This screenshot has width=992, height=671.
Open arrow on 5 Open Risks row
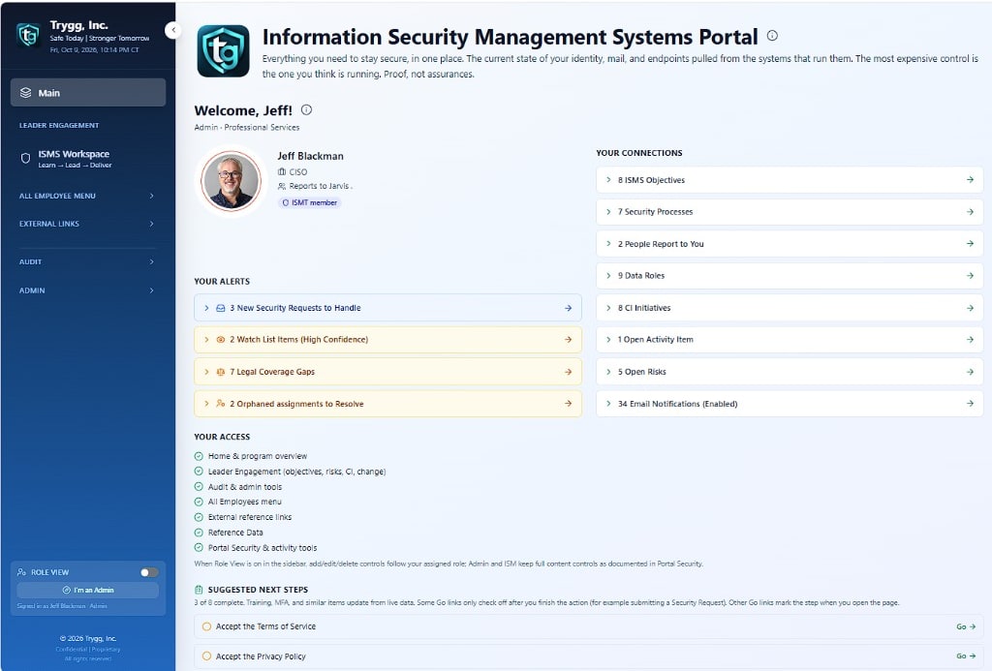[970, 372]
